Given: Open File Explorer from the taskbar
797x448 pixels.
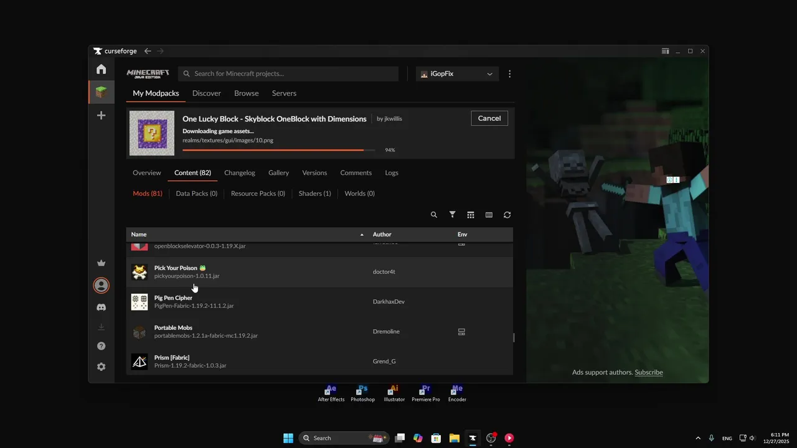Looking at the screenshot, I should pyautogui.click(x=455, y=438).
